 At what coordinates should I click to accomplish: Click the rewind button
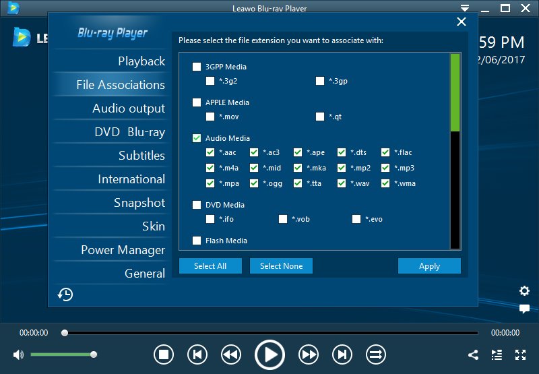pos(231,354)
